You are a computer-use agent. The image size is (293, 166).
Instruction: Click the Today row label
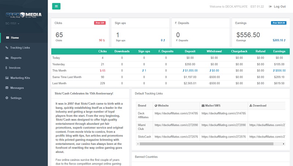pyautogui.click(x=56, y=58)
